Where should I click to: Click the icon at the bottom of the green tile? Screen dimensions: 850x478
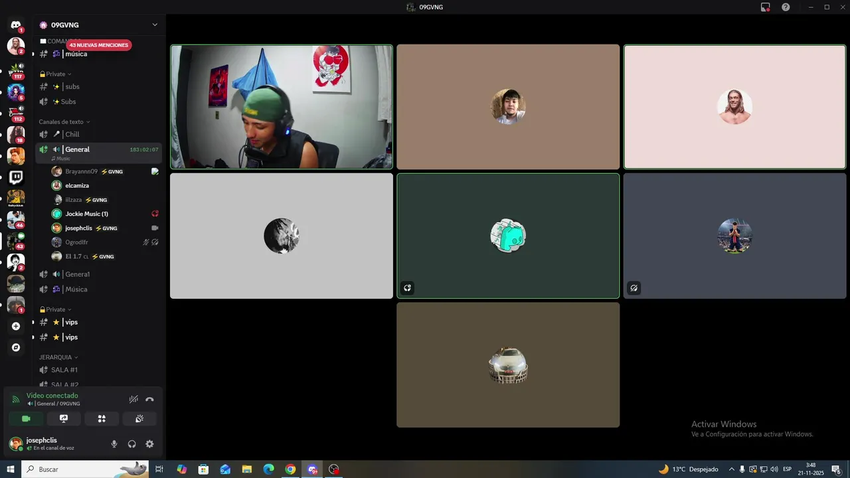[x=408, y=288]
